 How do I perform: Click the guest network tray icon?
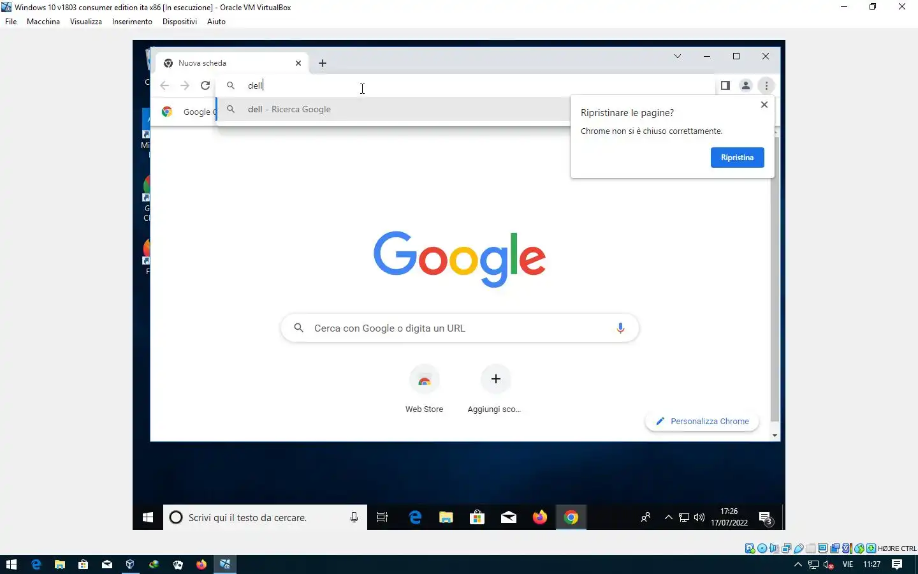click(684, 517)
